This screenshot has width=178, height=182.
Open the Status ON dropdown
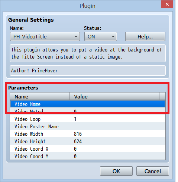[x=101, y=37]
